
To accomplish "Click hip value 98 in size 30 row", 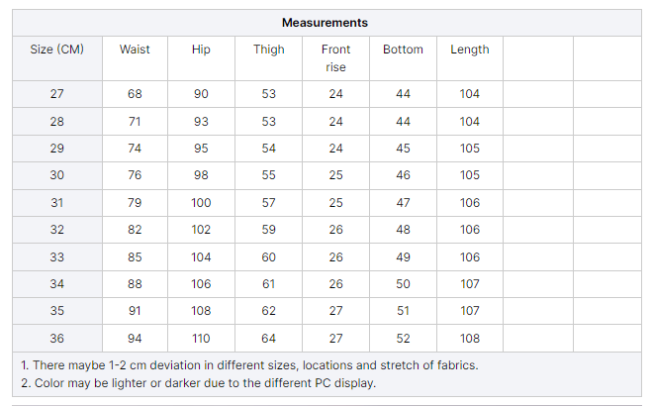I will click(x=201, y=175).
